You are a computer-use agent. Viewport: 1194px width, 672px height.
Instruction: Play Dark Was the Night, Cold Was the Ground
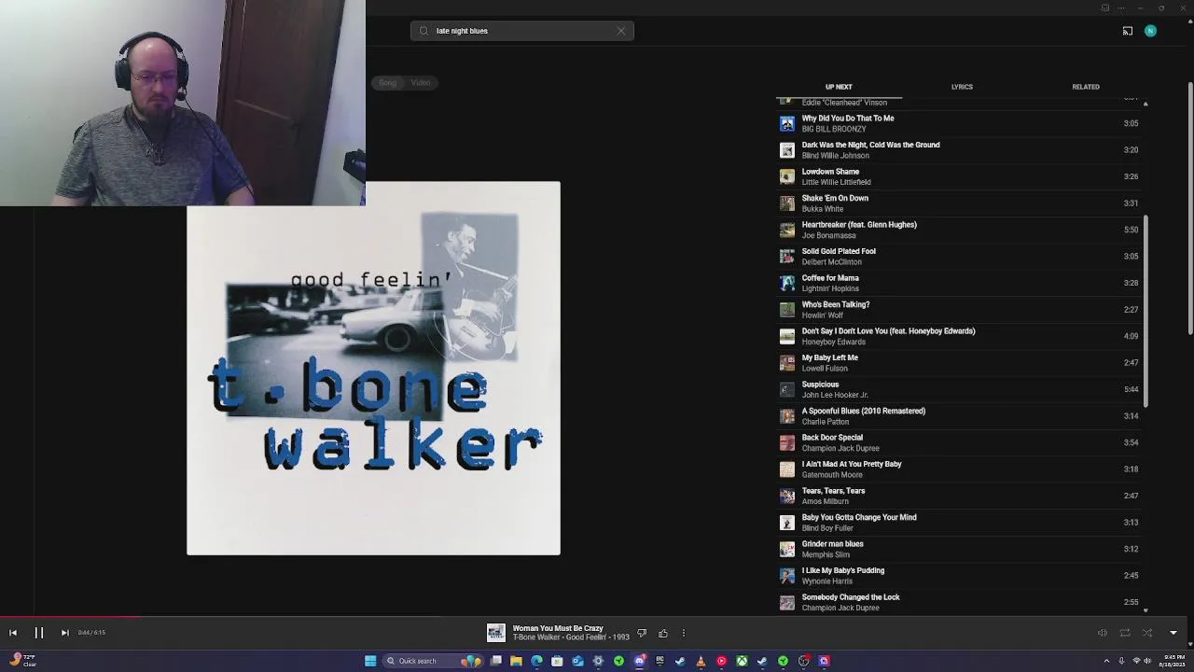(959, 150)
